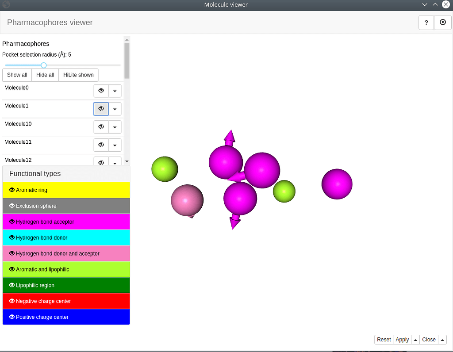Adjust the Pocket selection radius slider
453x352 pixels.
click(43, 65)
